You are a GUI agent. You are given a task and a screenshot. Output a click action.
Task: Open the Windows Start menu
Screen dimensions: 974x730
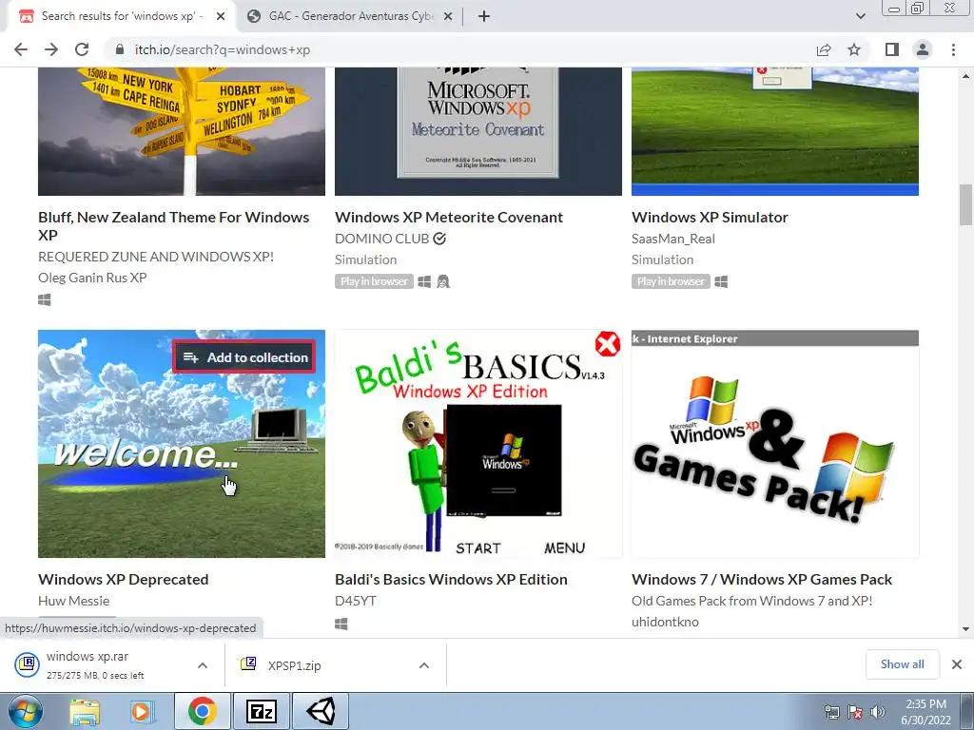tap(24, 711)
